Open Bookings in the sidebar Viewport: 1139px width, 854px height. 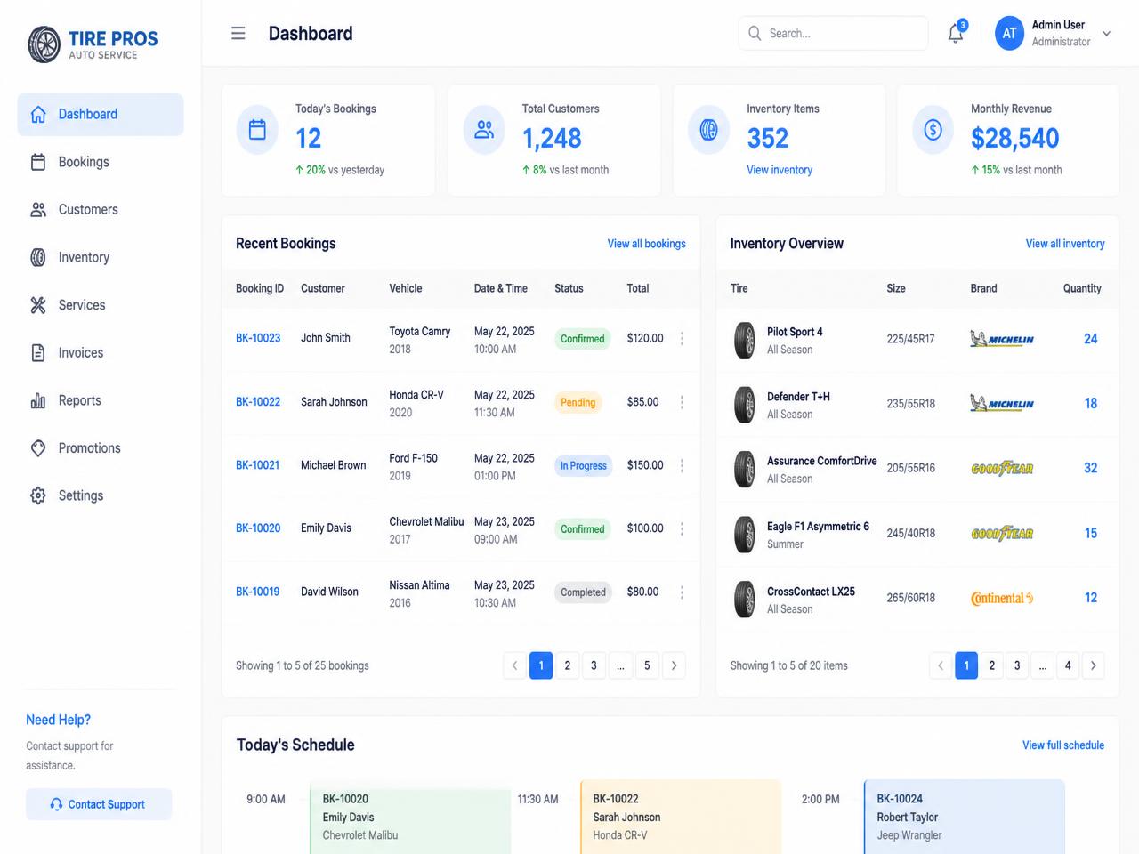tap(101, 162)
